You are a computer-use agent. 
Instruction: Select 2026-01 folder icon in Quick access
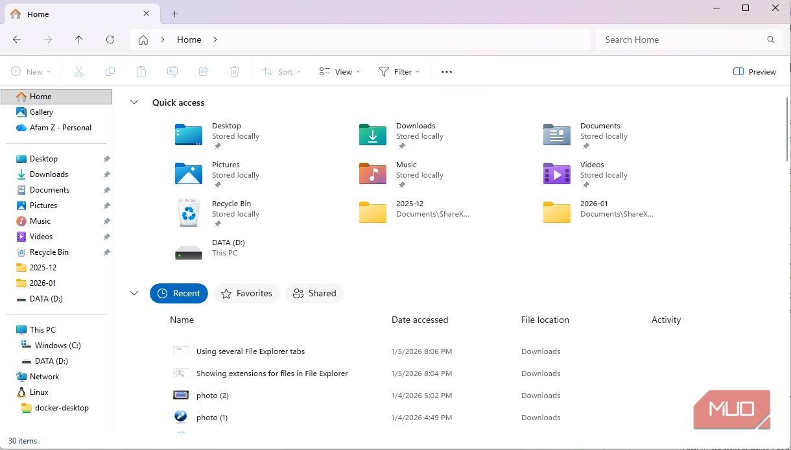coord(557,213)
